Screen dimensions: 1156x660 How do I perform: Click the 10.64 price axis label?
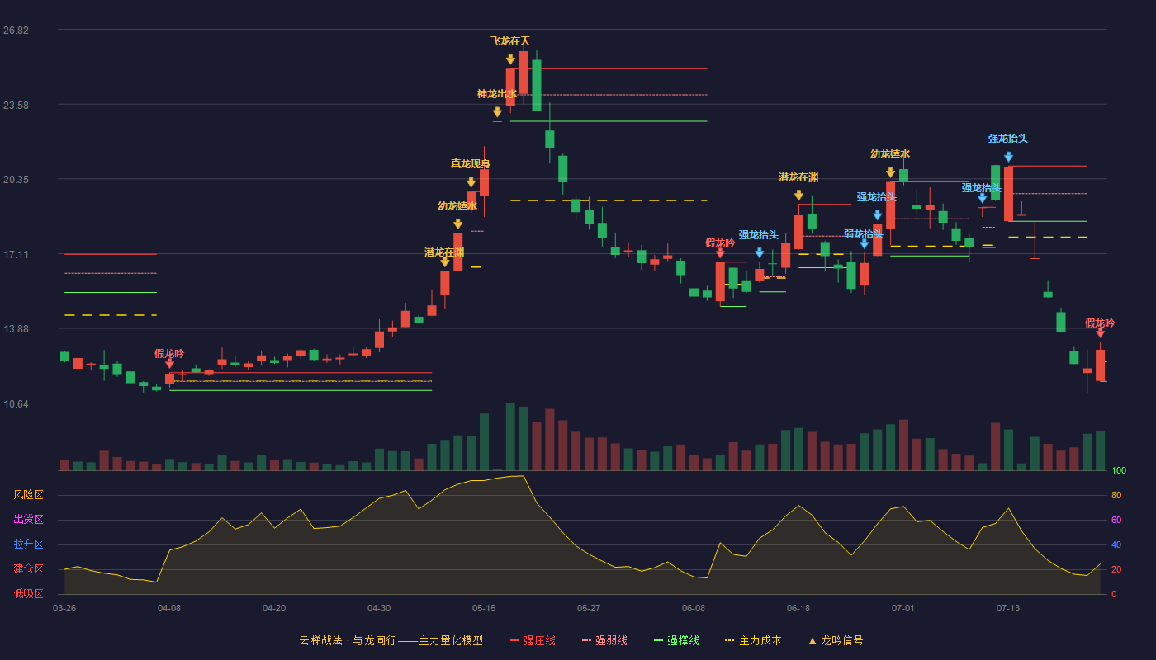[x=16, y=404]
